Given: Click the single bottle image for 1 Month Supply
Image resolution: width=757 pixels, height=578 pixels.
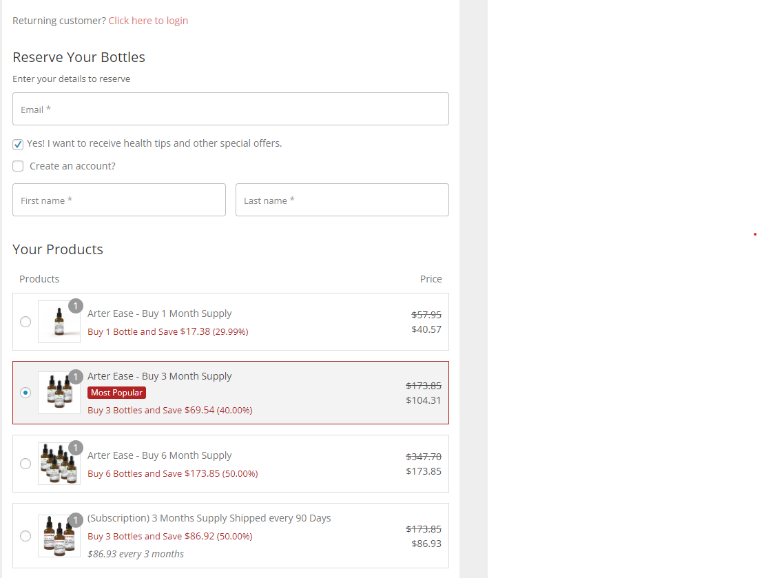Looking at the screenshot, I should 59,322.
